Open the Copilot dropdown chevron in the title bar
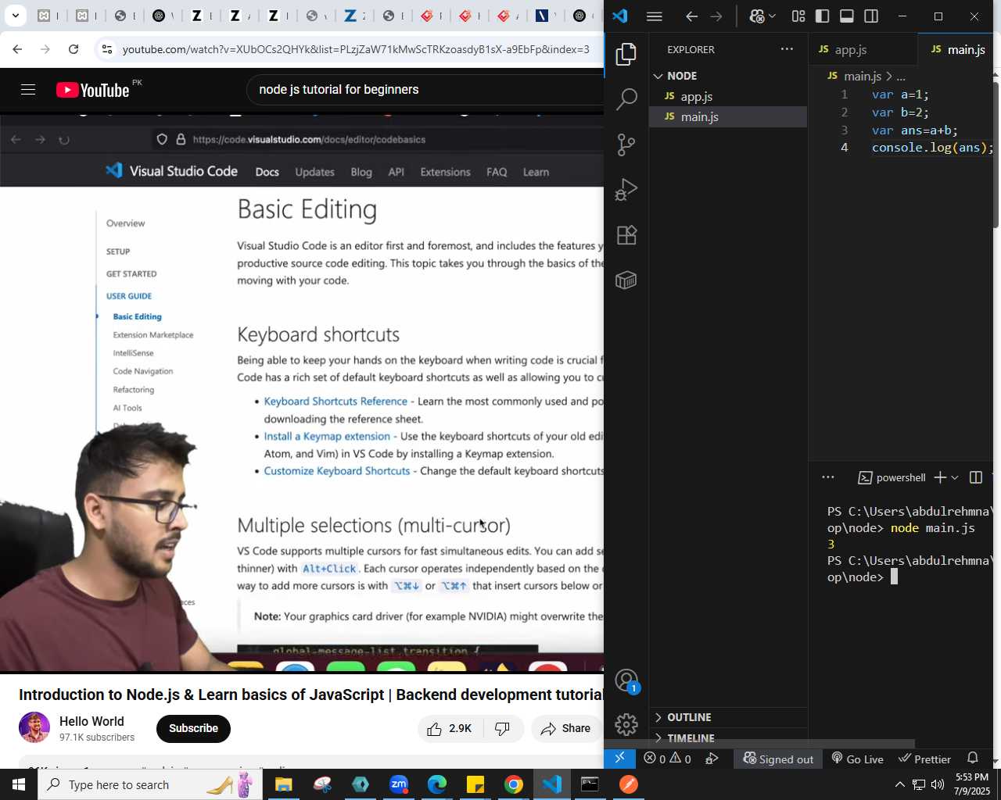The width and height of the screenshot is (1001, 800). [x=773, y=16]
